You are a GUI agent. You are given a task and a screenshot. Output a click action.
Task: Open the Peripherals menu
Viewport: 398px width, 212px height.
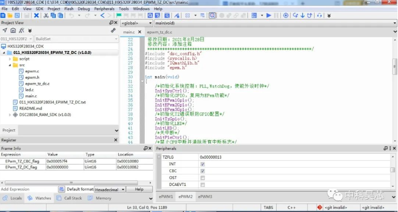point(104,9)
